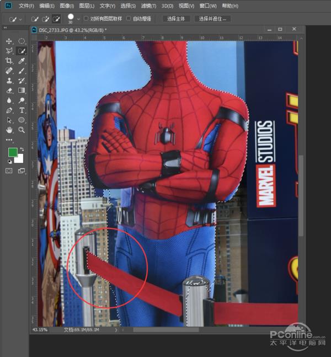The width and height of the screenshot is (331, 357).
Task: Open the 文件(F) menu
Action: point(26,6)
